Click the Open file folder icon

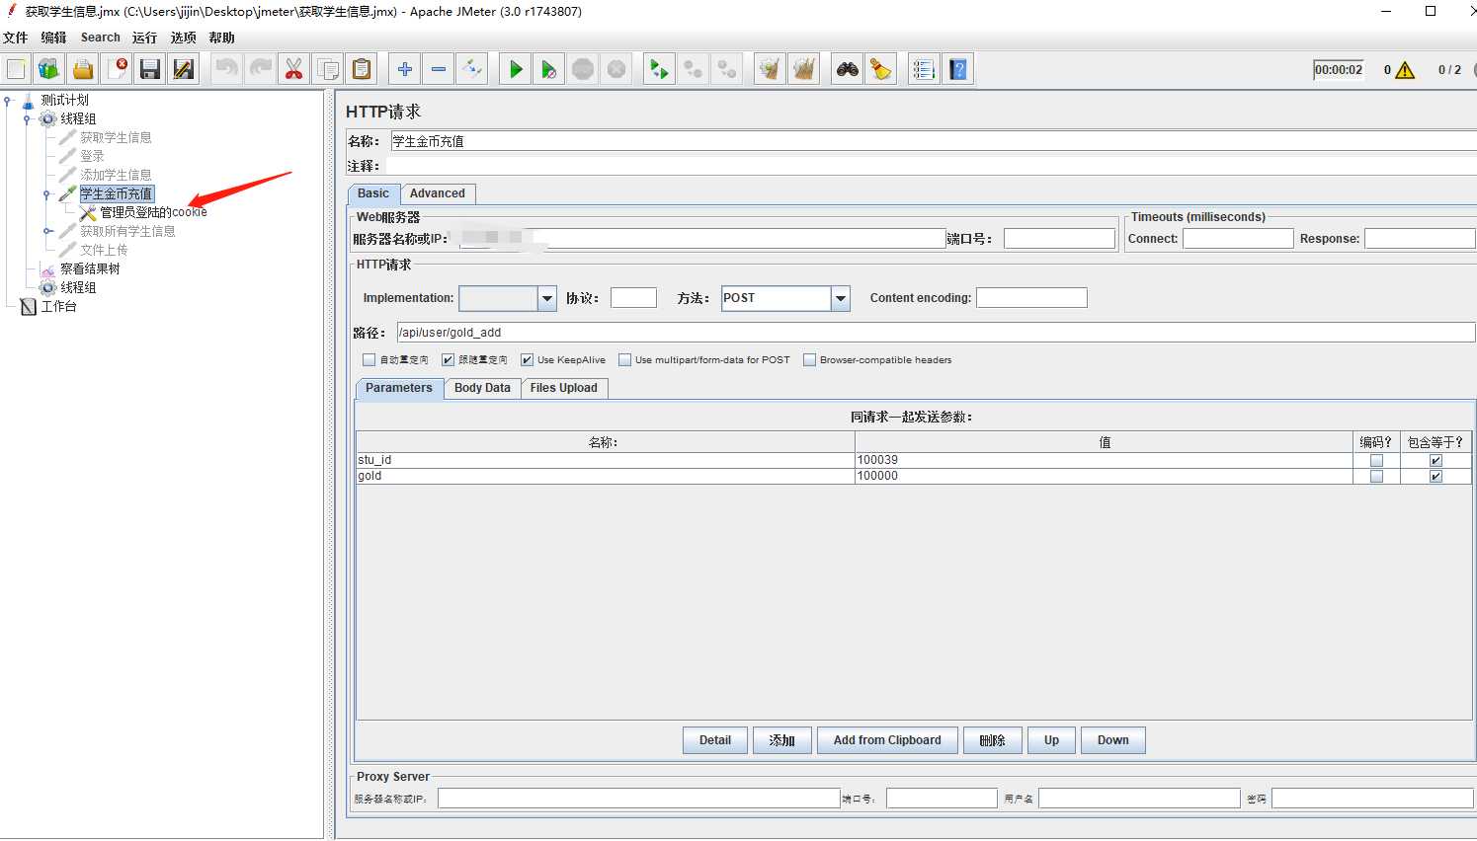click(83, 69)
